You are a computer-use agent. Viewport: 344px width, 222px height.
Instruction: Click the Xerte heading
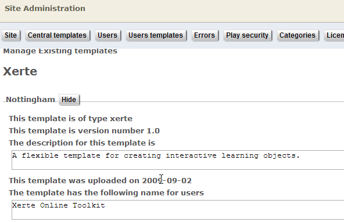click(x=20, y=71)
